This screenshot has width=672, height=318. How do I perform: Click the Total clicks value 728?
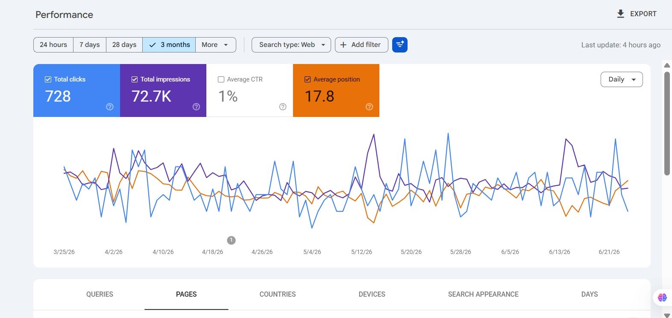[x=58, y=96]
